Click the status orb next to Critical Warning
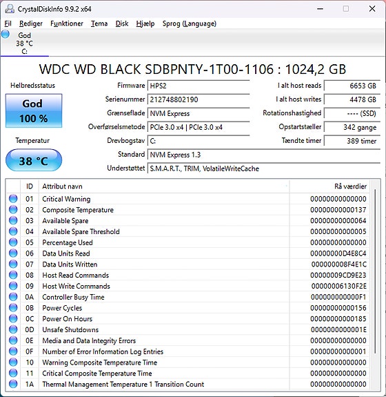 pyautogui.click(x=13, y=199)
